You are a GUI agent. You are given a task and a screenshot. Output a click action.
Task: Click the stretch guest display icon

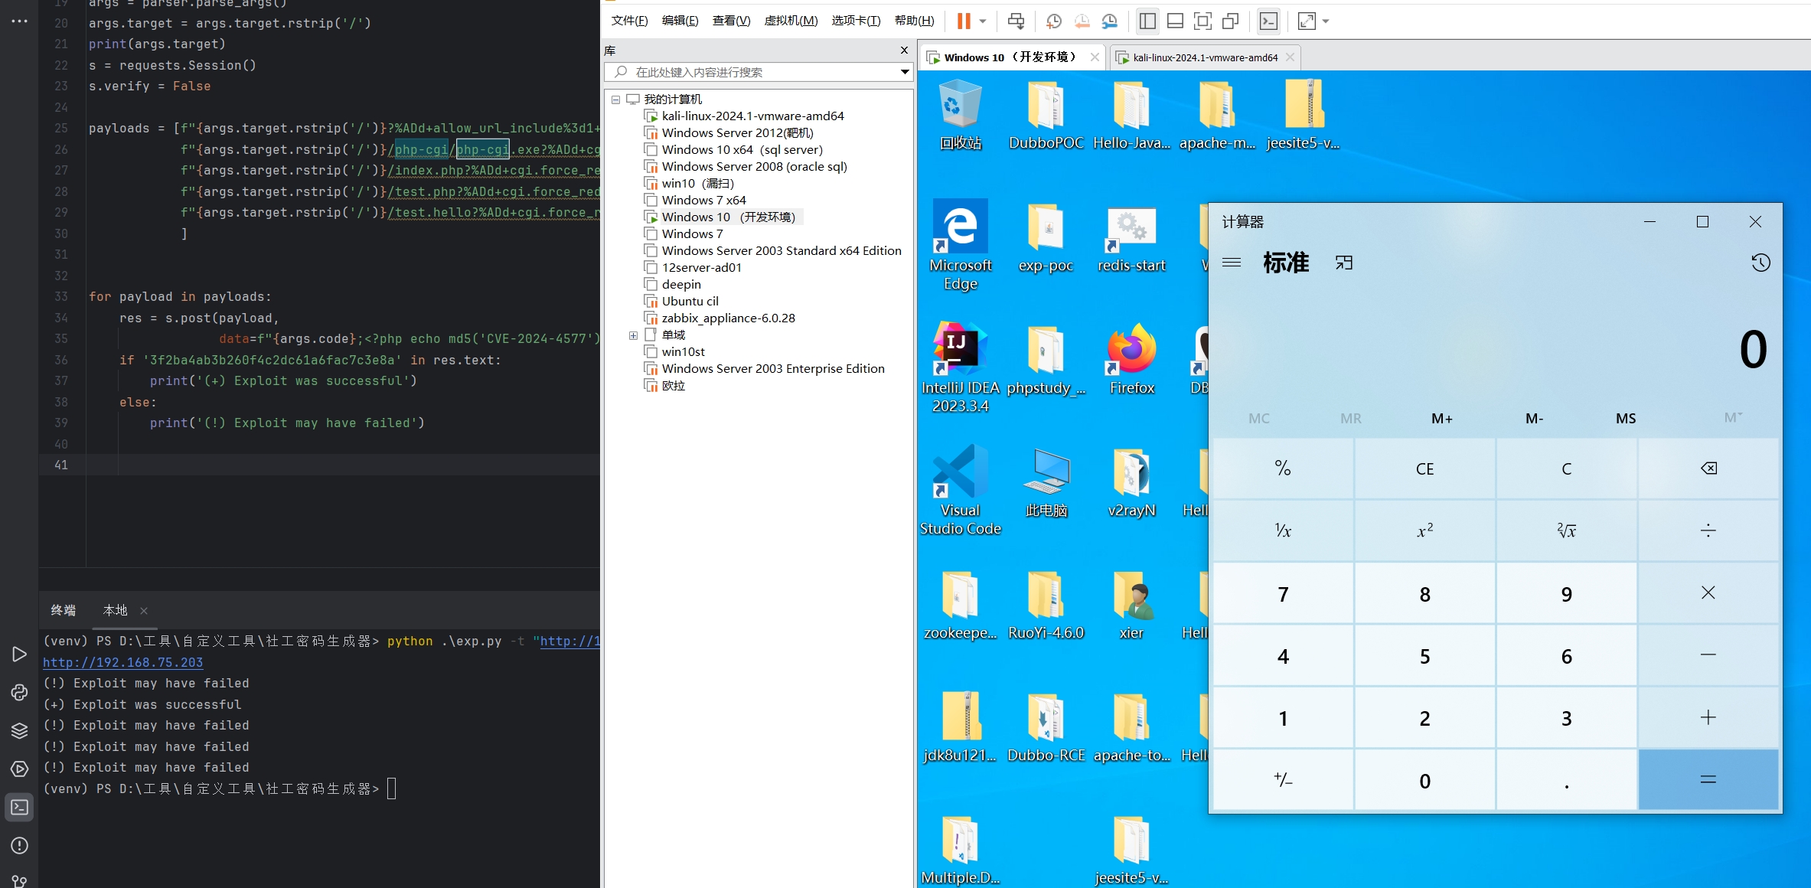tap(1307, 21)
